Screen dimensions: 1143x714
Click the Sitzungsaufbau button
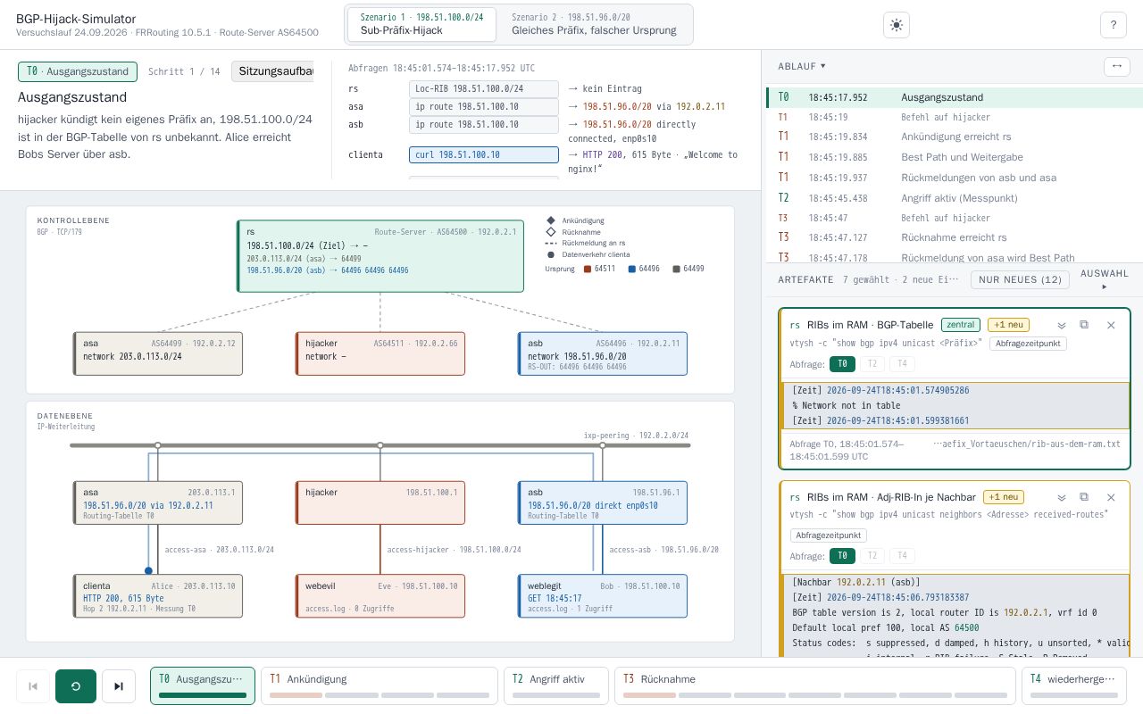click(x=272, y=71)
